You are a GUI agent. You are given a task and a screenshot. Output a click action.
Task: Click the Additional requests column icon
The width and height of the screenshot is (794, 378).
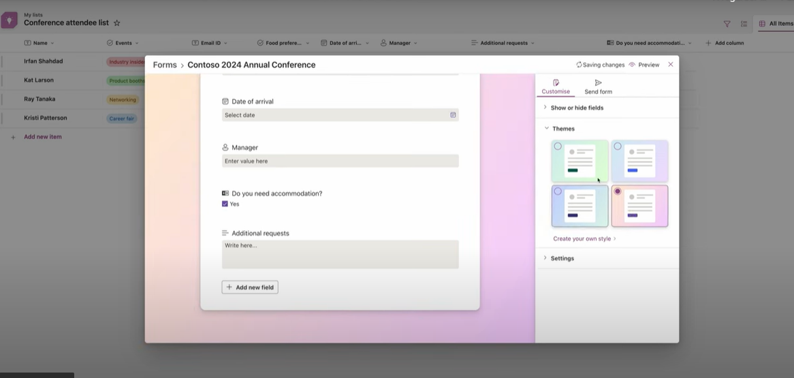point(475,43)
